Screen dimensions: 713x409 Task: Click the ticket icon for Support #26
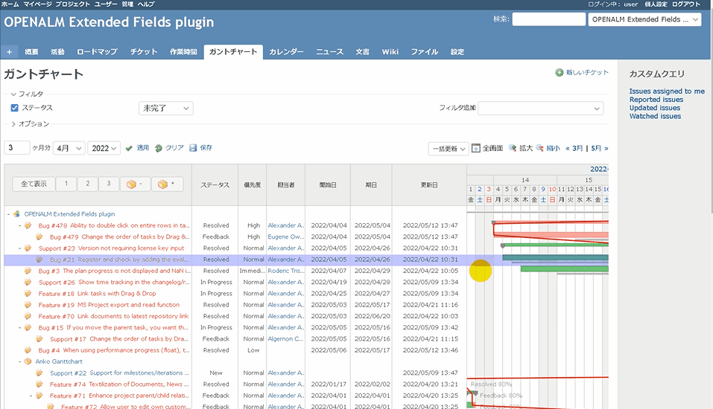[x=28, y=282]
